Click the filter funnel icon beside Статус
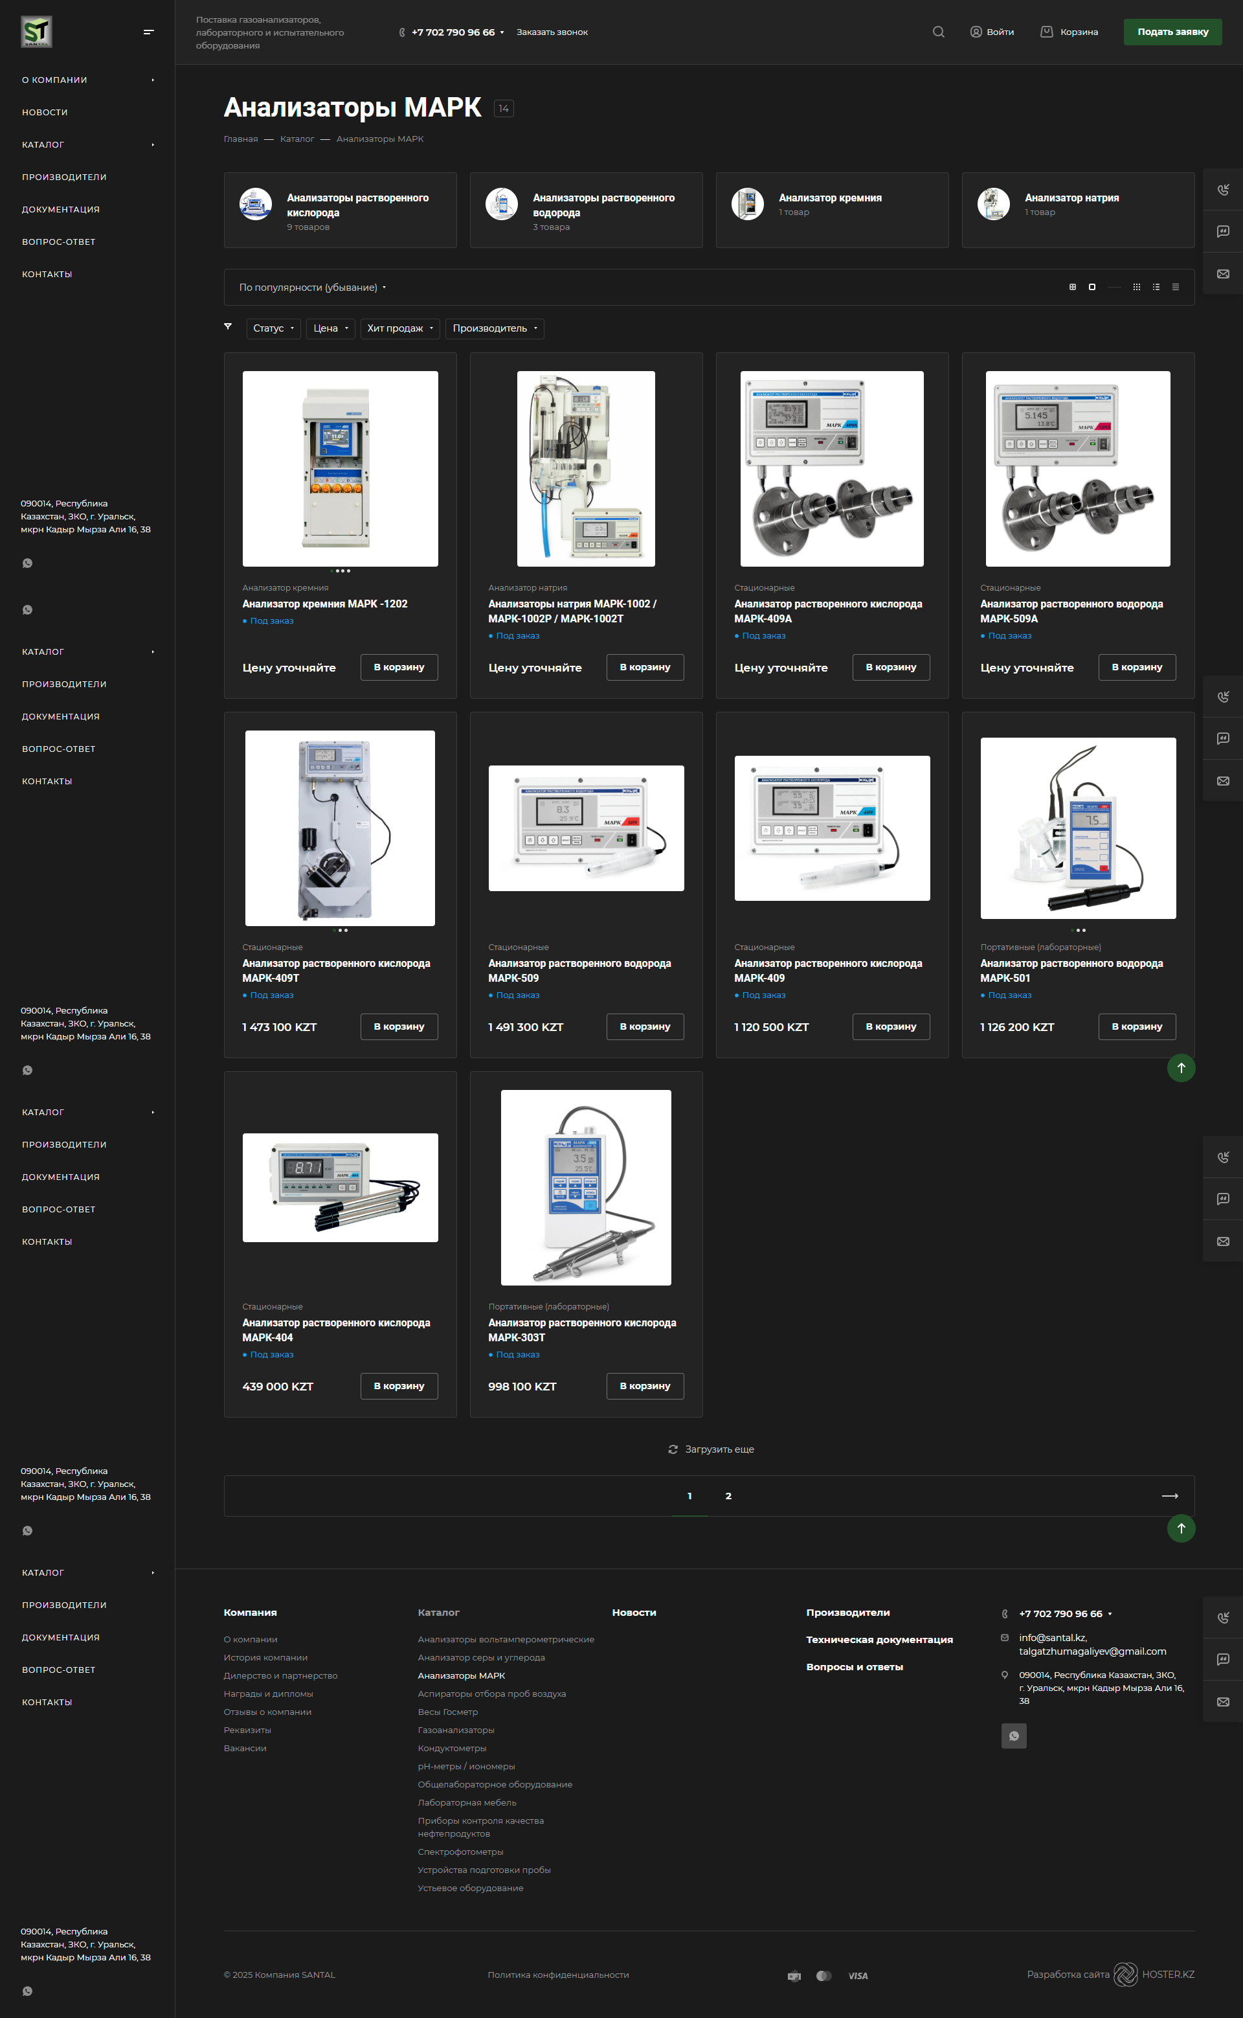The width and height of the screenshot is (1243, 2018). [x=228, y=327]
